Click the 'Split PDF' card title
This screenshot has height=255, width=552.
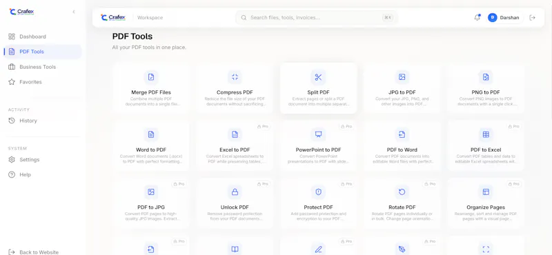point(319,92)
